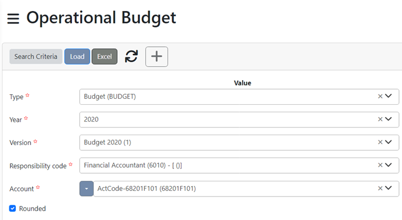Expand the Version dropdown chevron
Screen dimensions: 402x220
pyautogui.click(x=389, y=142)
